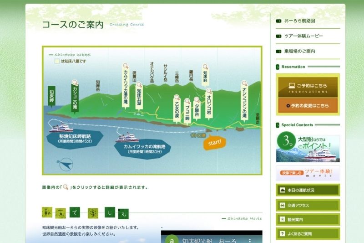Image resolution: width=364 pixels, height=243 pixels.
Task: Open the おーろら航路図 link
Action: point(299,21)
